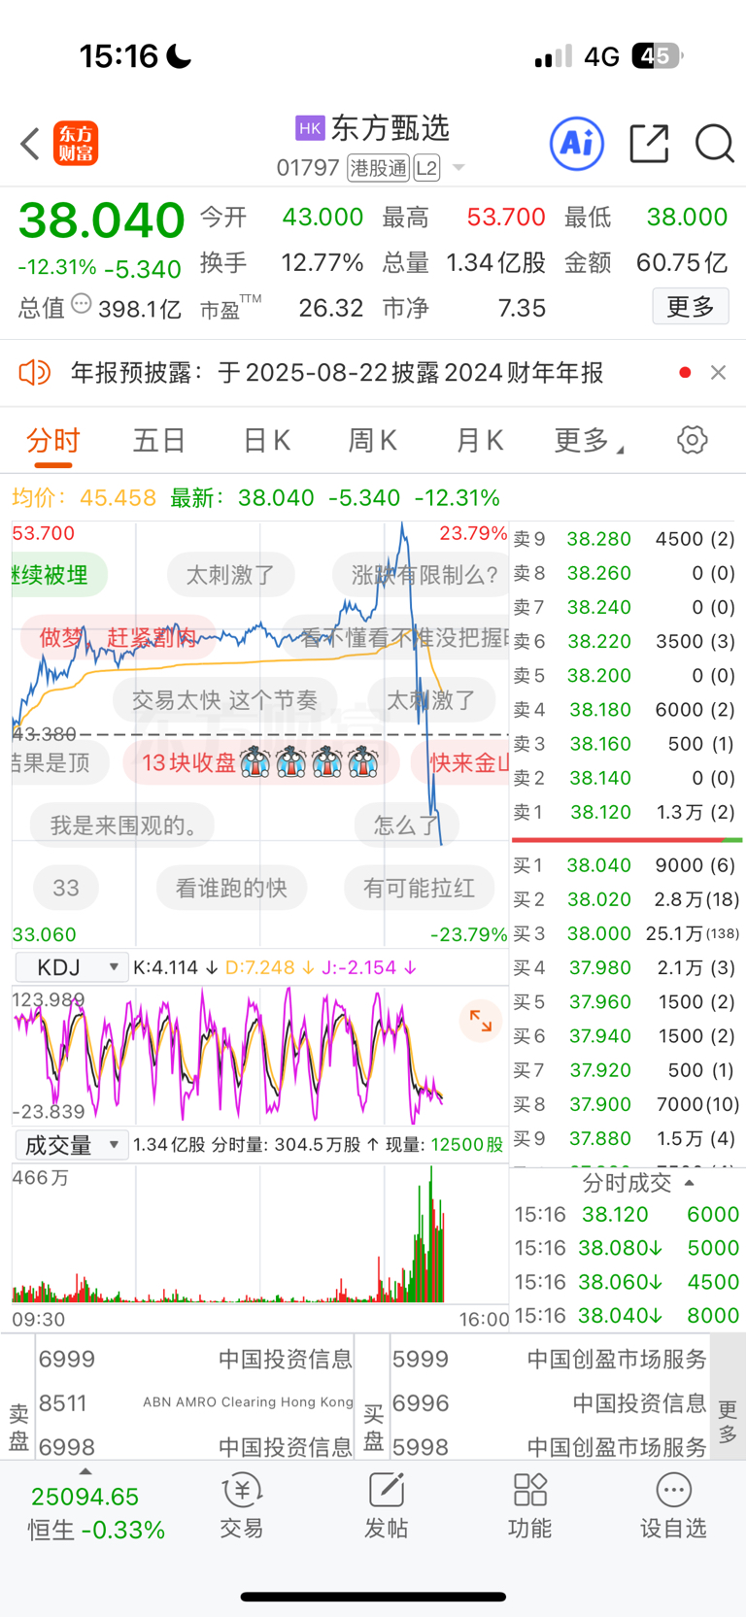Select the 卖4 38.180 order row
Viewport: 747px width, 1617px height.
[x=627, y=709]
